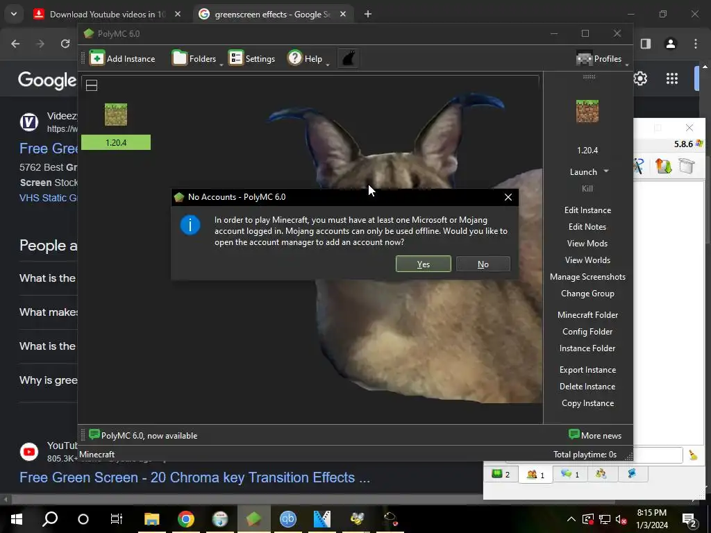This screenshot has height=533, width=711.
Task: Select the chat bubbles tab in background window
Action: coord(570,474)
